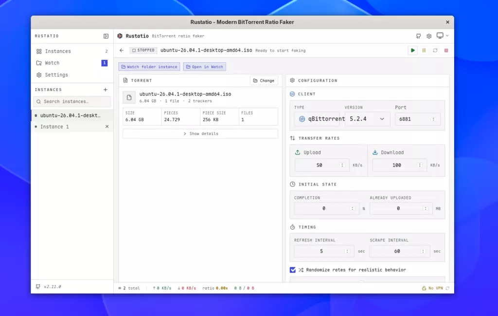The width and height of the screenshot is (498, 316).
Task: Click the stop faking square button
Action: [x=446, y=50]
